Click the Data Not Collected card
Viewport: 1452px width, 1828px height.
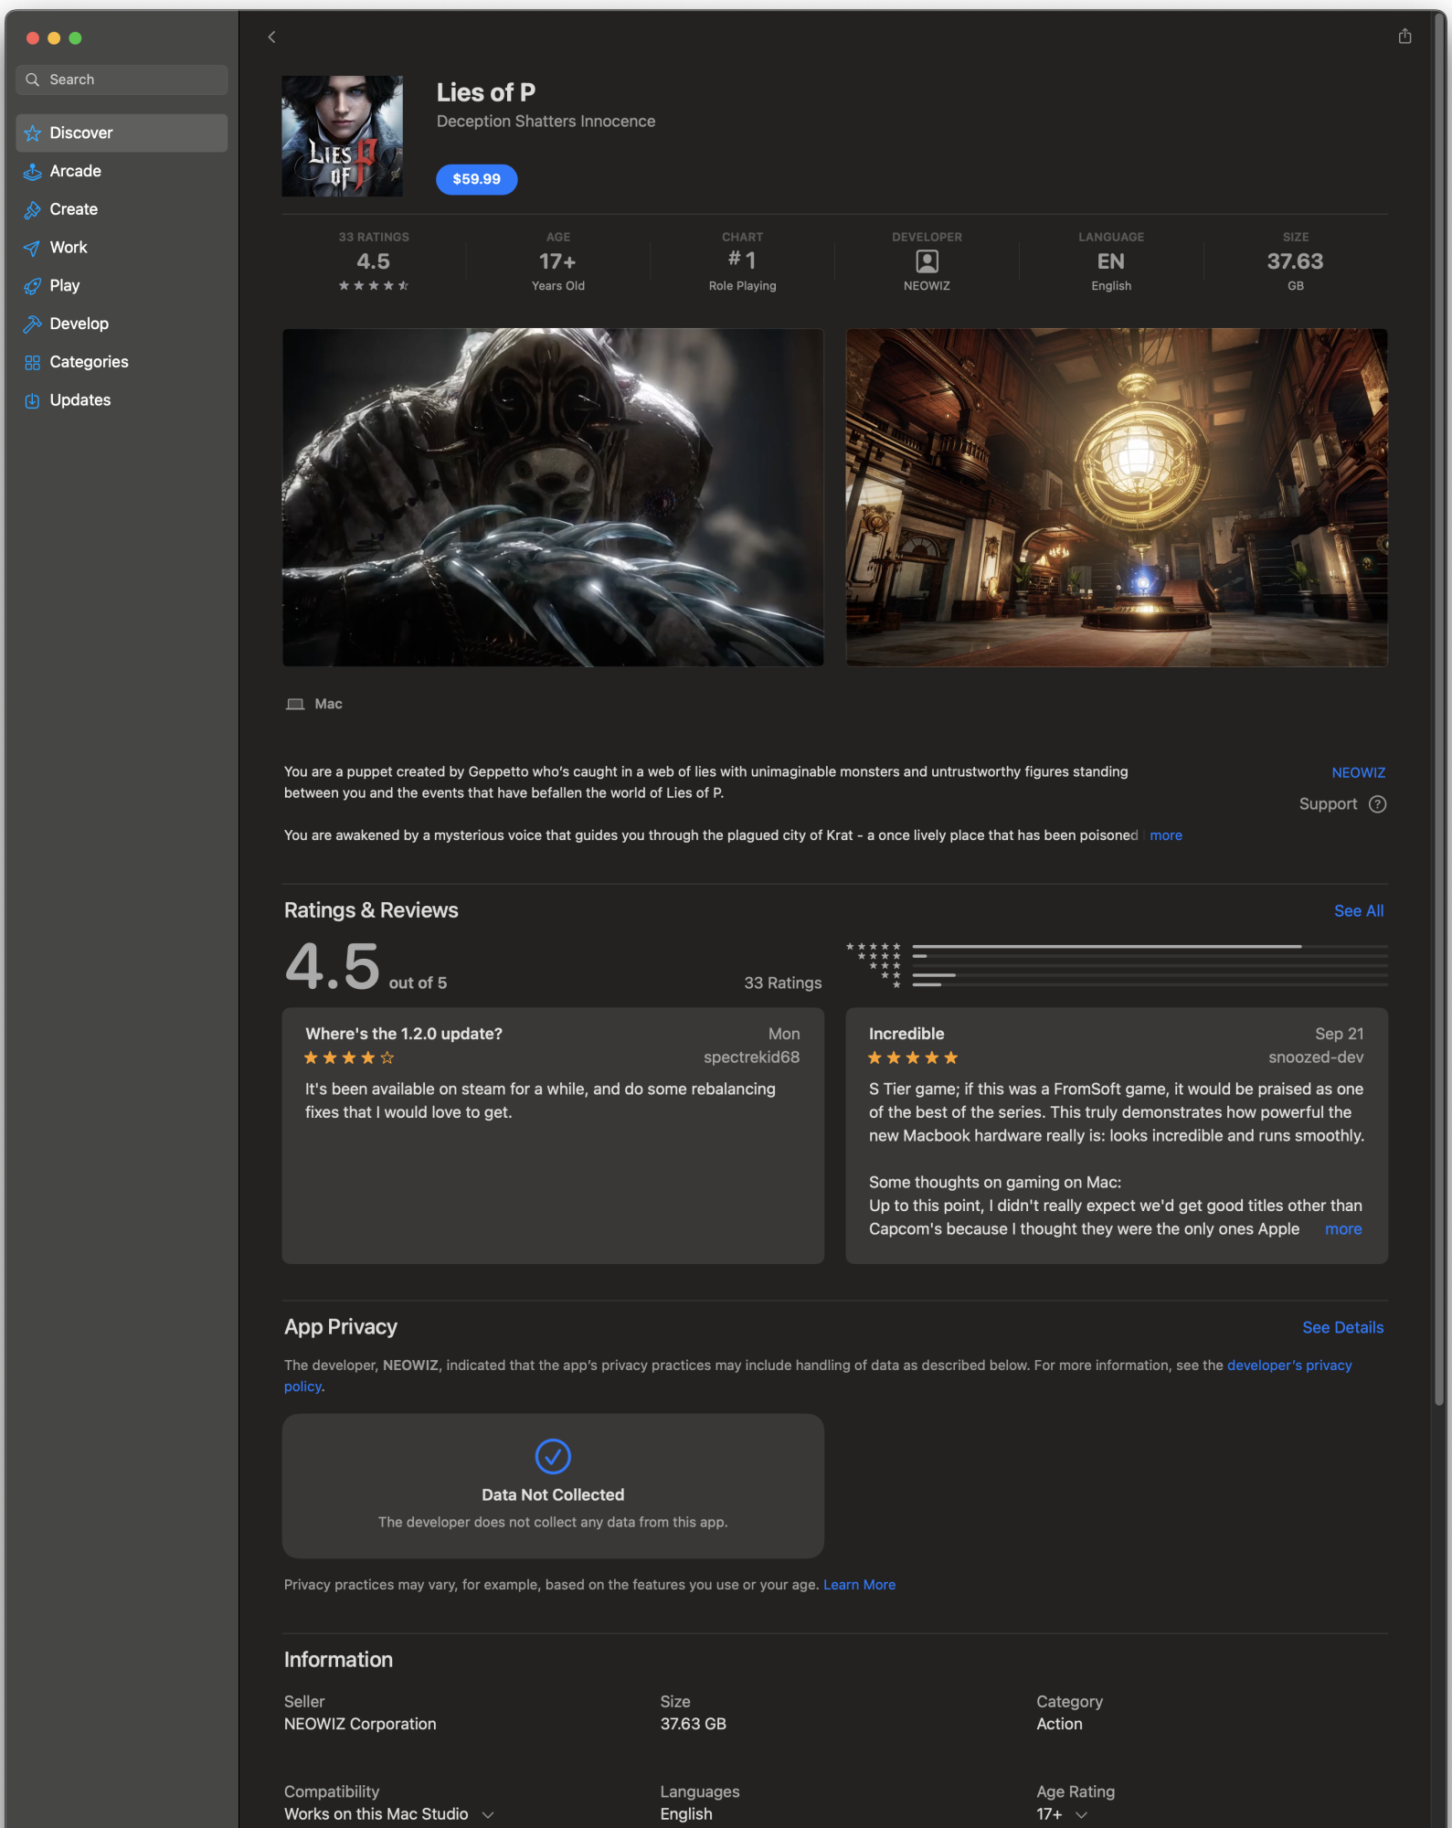tap(553, 1486)
